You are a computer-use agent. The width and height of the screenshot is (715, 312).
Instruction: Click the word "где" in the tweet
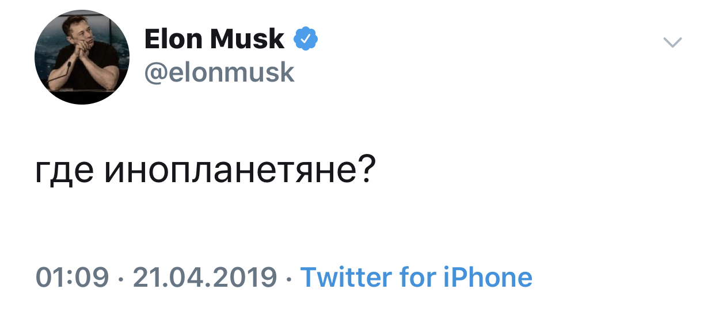click(x=64, y=172)
